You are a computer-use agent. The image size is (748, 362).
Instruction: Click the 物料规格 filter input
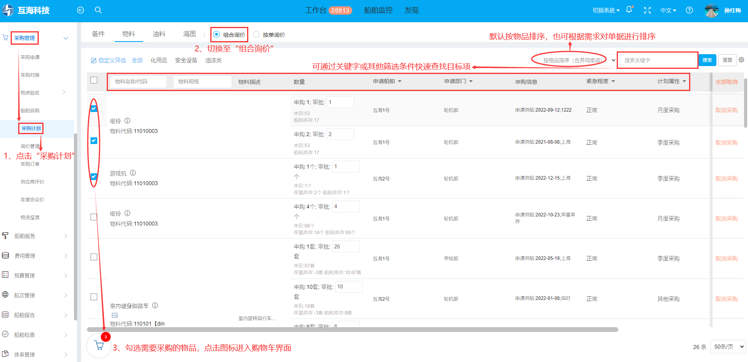pos(202,81)
